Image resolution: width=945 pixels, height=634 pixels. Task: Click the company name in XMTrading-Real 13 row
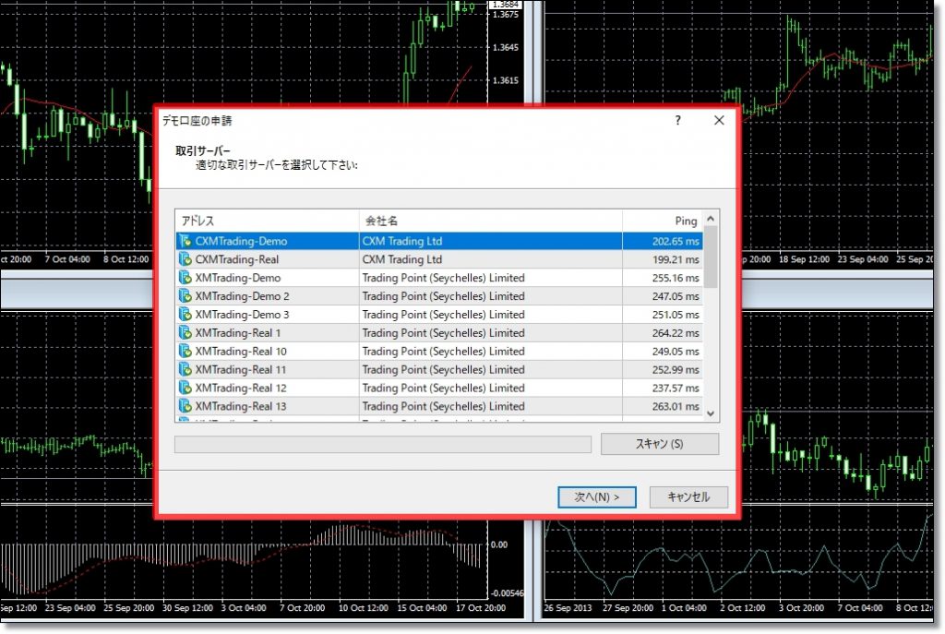(x=444, y=406)
